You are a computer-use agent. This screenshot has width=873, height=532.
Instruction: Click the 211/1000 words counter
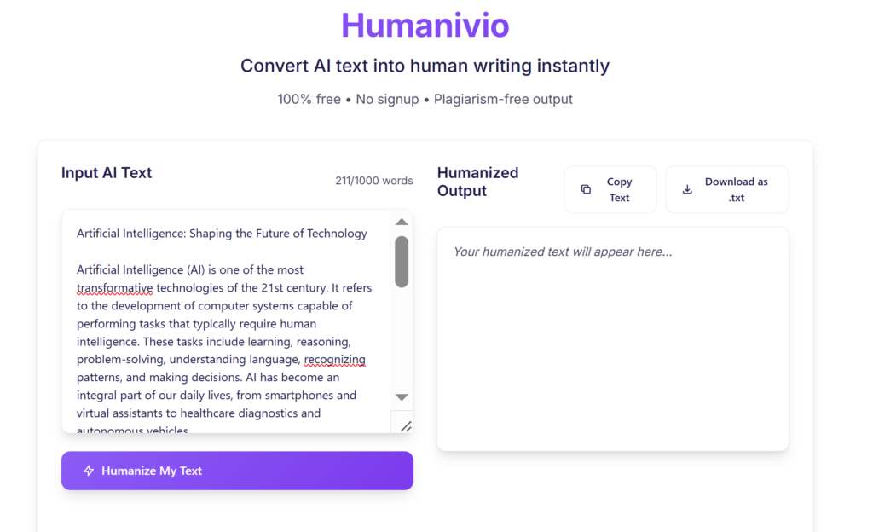pyautogui.click(x=373, y=181)
